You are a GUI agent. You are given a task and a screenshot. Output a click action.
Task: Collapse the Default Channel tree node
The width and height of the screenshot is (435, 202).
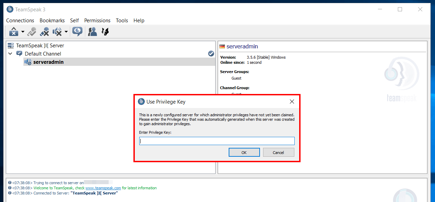10,54
